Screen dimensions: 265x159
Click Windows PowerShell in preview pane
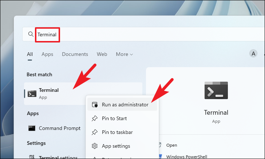[187, 156]
